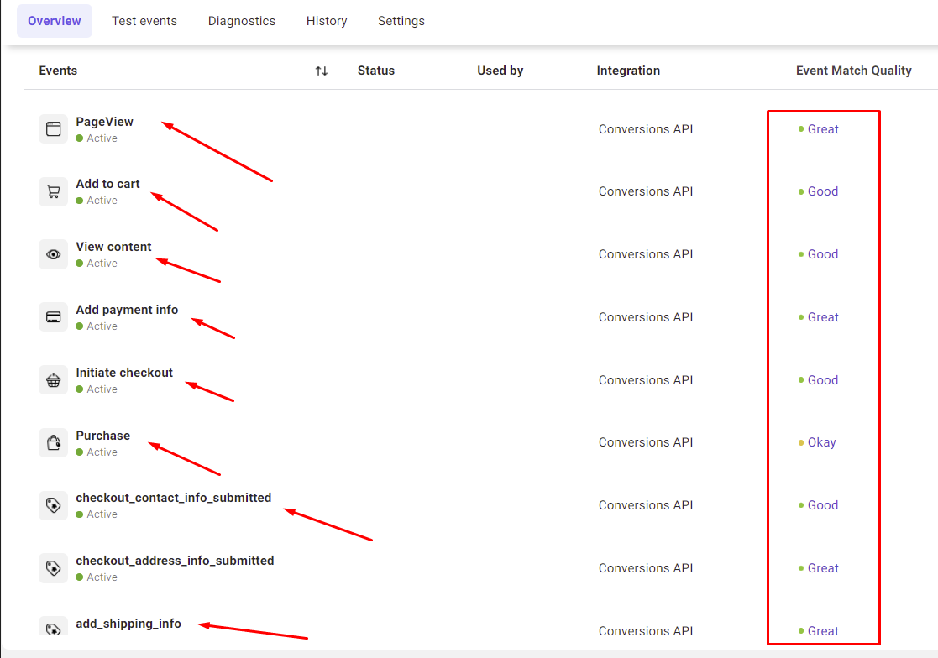Switch to the Diagnostics tab
The image size is (938, 658).
(x=242, y=21)
